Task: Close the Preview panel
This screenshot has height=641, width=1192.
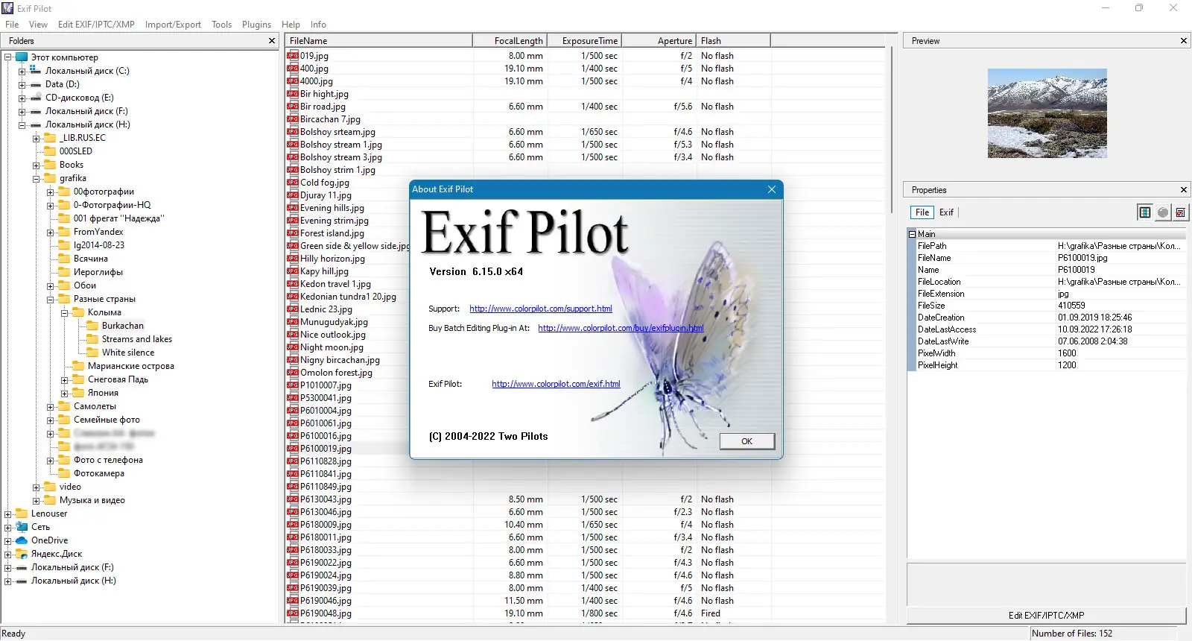Action: (1183, 41)
